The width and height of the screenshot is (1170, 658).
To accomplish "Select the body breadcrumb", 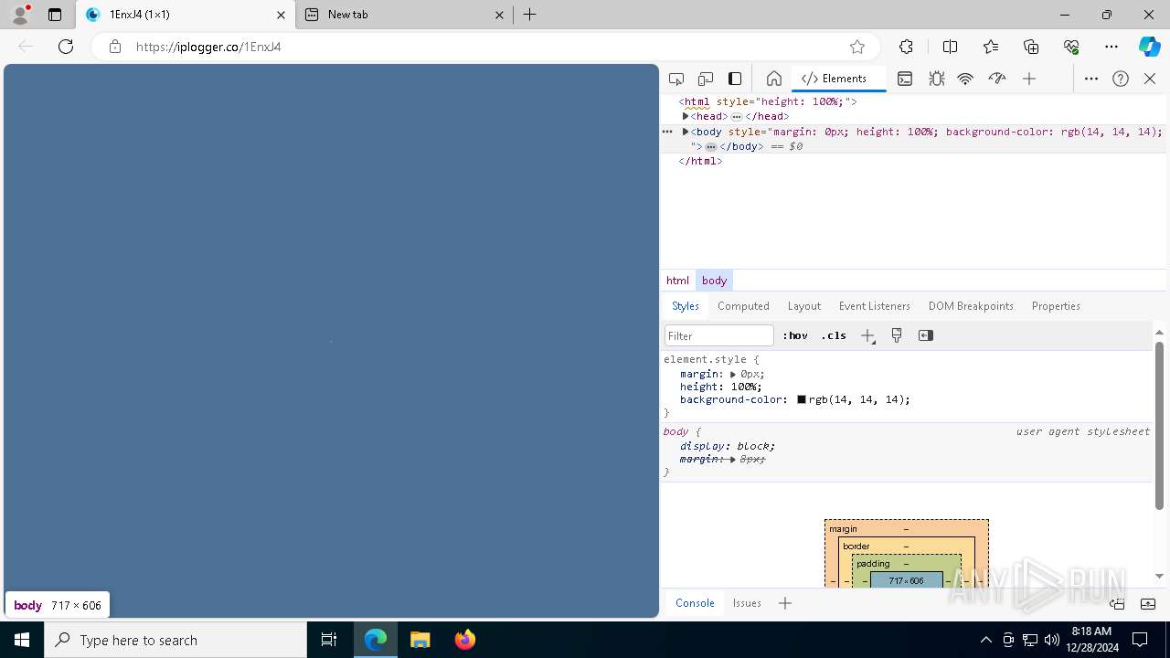I will pos(714,281).
